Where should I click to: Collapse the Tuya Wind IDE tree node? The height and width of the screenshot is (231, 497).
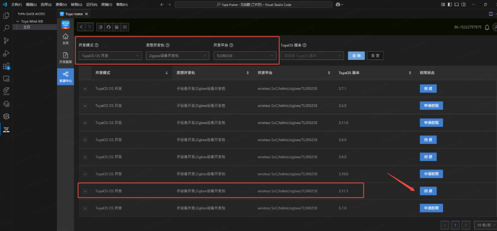click(18, 21)
